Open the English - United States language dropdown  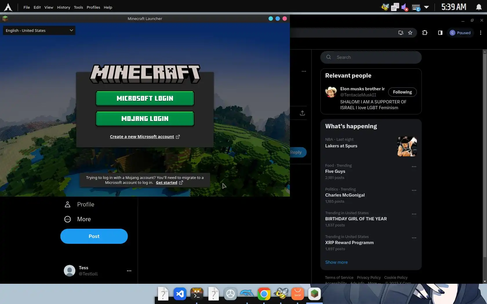(39, 30)
